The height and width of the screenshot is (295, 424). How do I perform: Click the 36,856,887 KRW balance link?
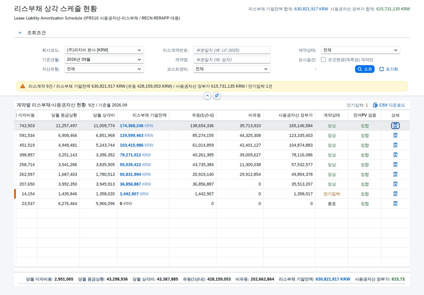135,184
